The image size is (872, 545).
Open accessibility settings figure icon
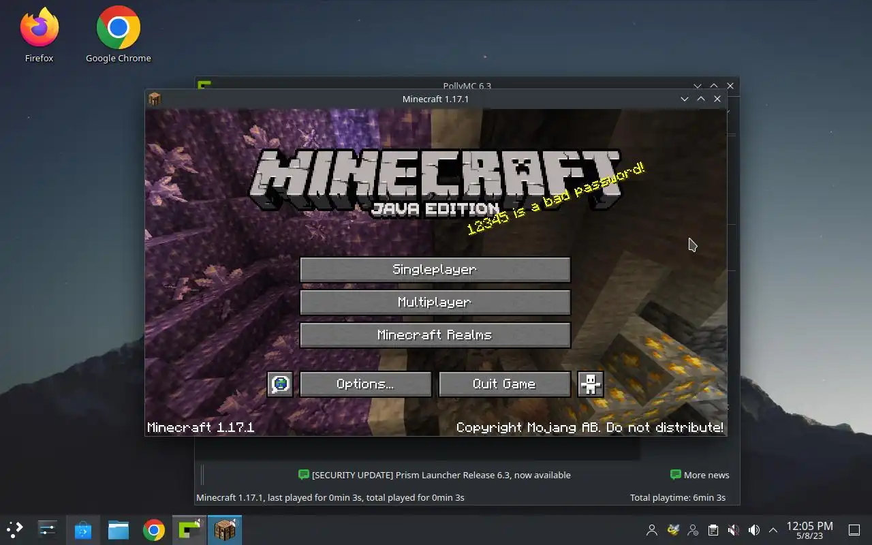[590, 384]
